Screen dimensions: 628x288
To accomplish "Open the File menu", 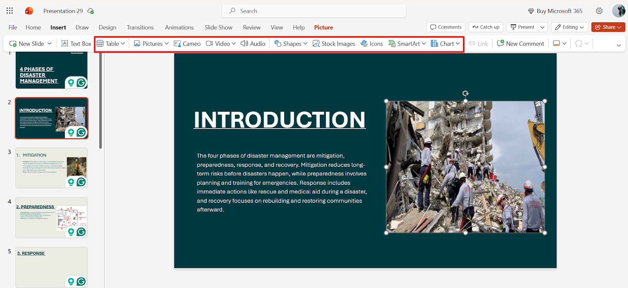I will 13,27.
